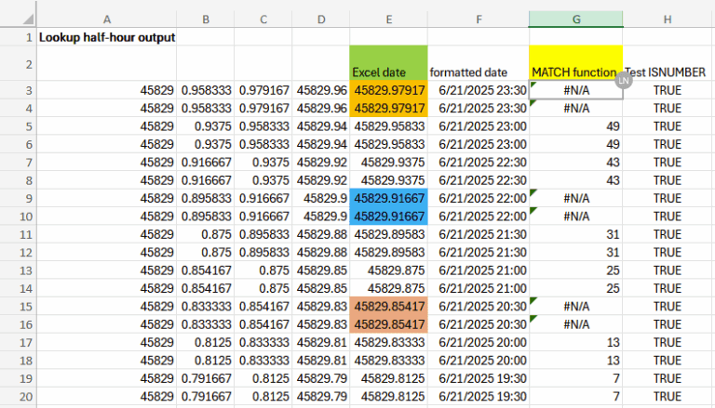
Task: Select row 20 header
Action: point(19,396)
